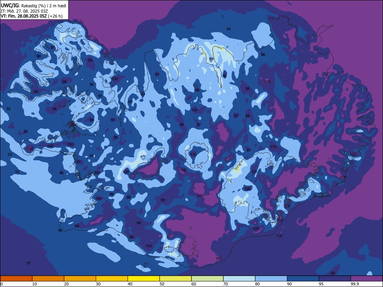Click the legend scale label '90'
The height and width of the screenshot is (287, 383).
coord(289,284)
